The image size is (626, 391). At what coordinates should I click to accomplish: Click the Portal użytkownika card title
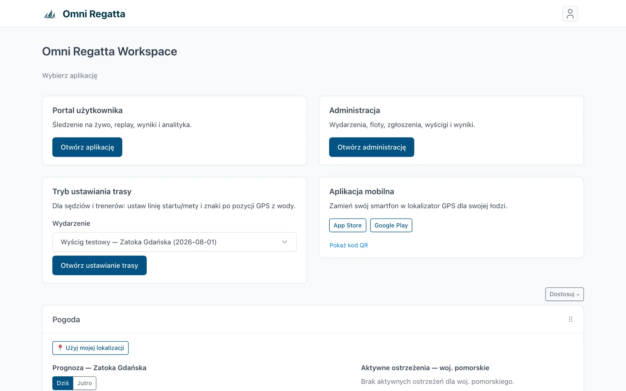click(x=87, y=110)
